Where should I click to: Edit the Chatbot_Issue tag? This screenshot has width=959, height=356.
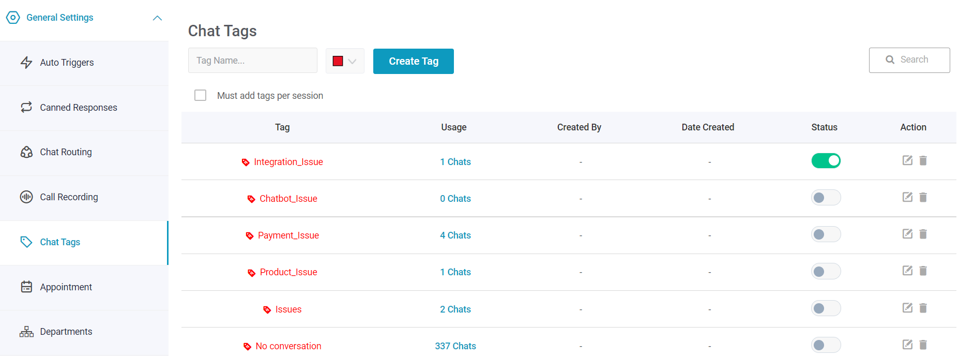coord(907,197)
